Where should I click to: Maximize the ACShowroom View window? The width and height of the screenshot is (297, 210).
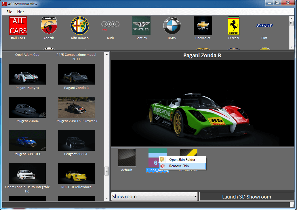277,3
